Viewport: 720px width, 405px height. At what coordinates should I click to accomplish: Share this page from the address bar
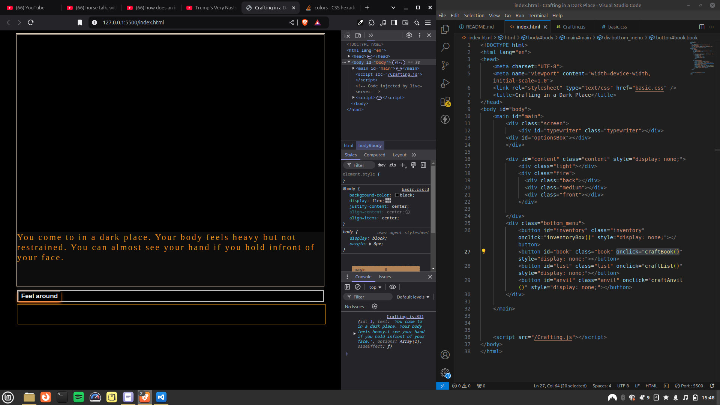(x=291, y=22)
